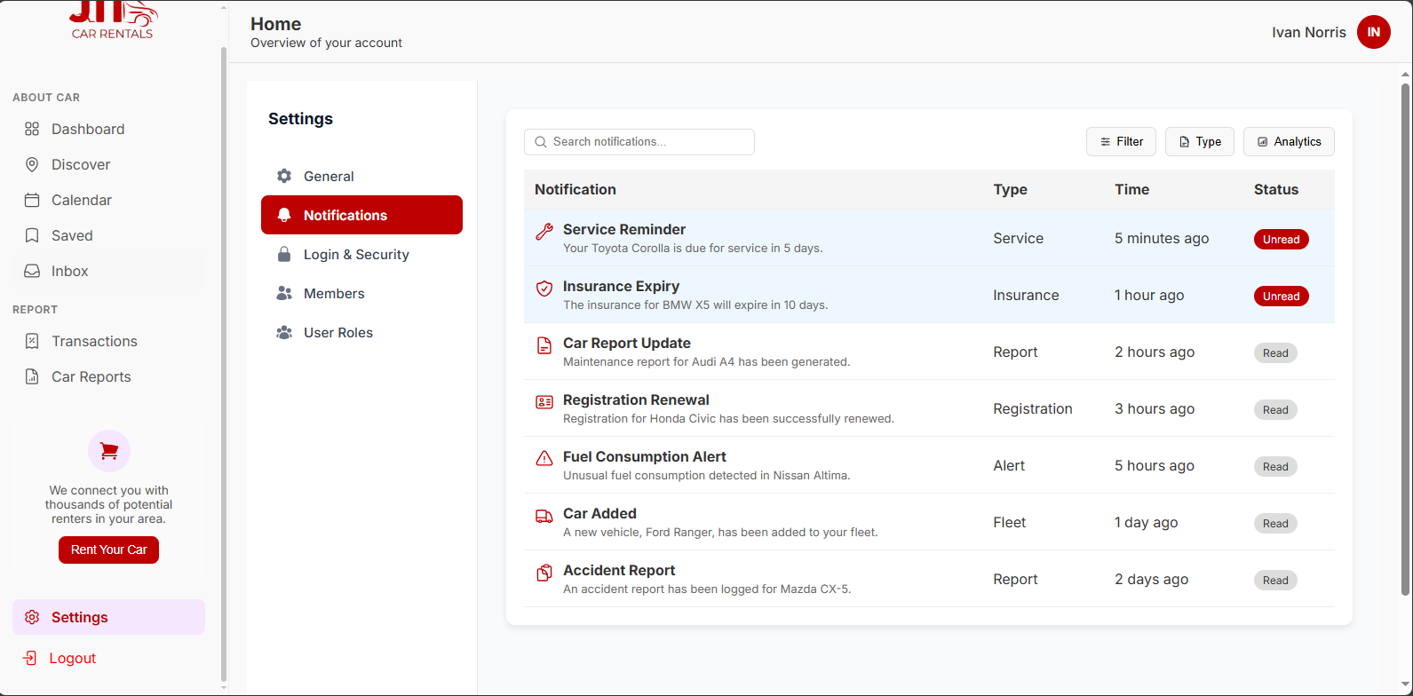Click the ID card icon beside Registration Renewal
This screenshot has height=696, width=1413.
[544, 402]
